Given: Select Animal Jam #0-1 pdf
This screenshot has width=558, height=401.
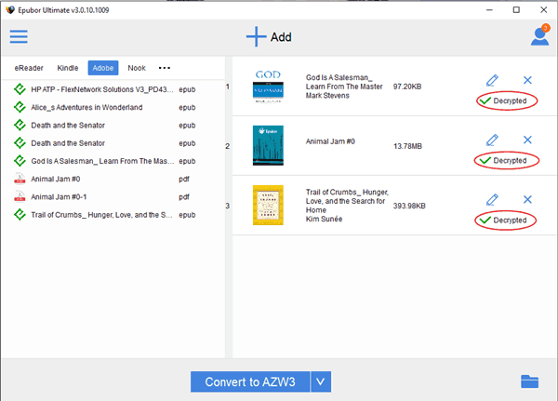Looking at the screenshot, I should pos(104,197).
